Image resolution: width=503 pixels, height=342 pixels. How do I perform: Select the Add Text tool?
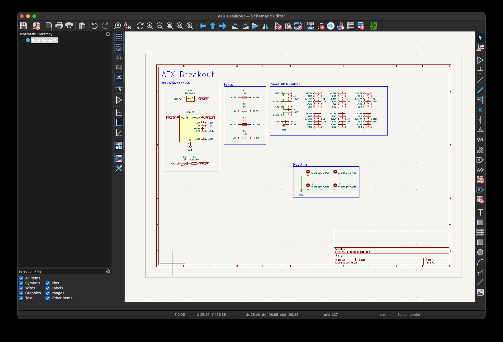click(480, 212)
